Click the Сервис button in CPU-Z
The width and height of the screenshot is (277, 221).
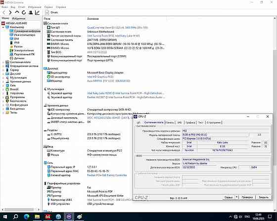[x=229, y=197]
